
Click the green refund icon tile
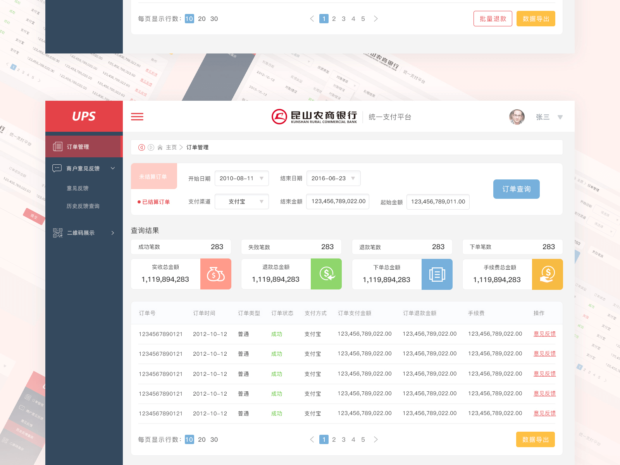[326, 274]
